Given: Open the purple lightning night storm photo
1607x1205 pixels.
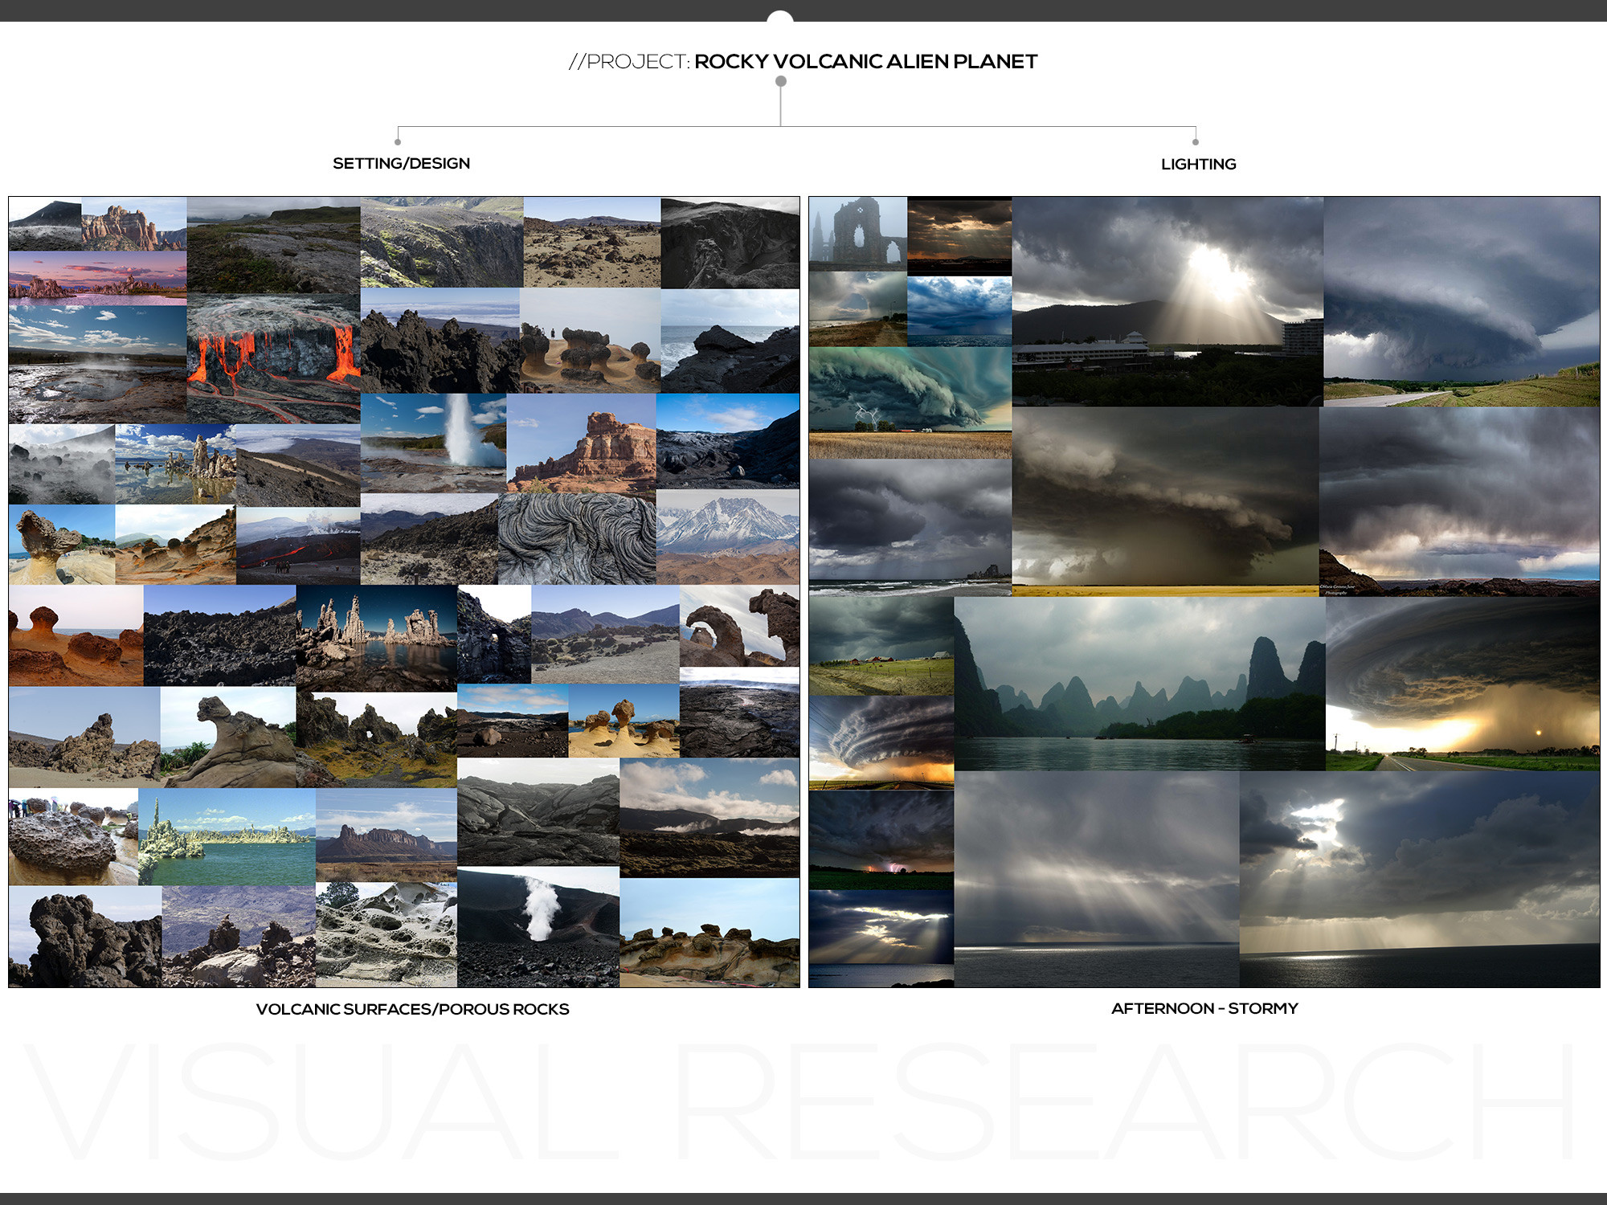Looking at the screenshot, I should click(x=881, y=839).
